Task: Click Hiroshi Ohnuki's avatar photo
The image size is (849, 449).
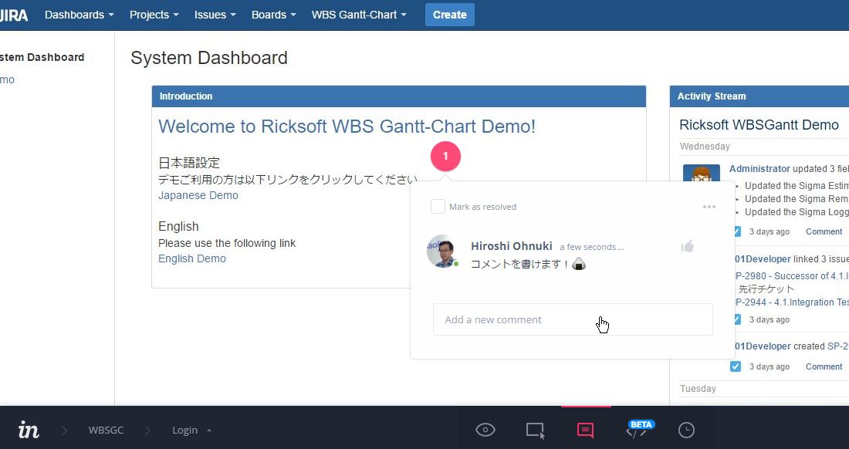Action: 441,251
